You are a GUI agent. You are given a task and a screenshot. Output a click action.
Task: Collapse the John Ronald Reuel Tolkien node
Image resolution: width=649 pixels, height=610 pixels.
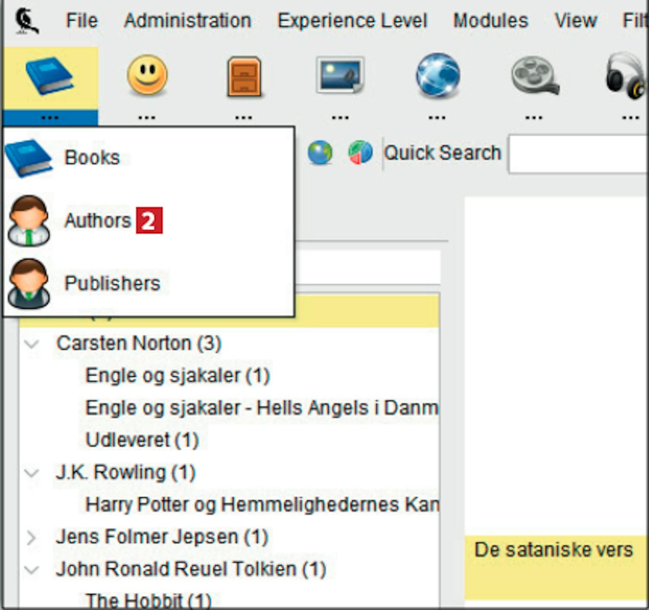[x=32, y=570]
